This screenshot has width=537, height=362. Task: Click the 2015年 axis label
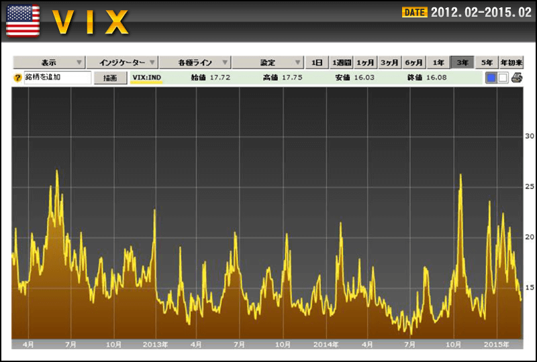click(496, 345)
